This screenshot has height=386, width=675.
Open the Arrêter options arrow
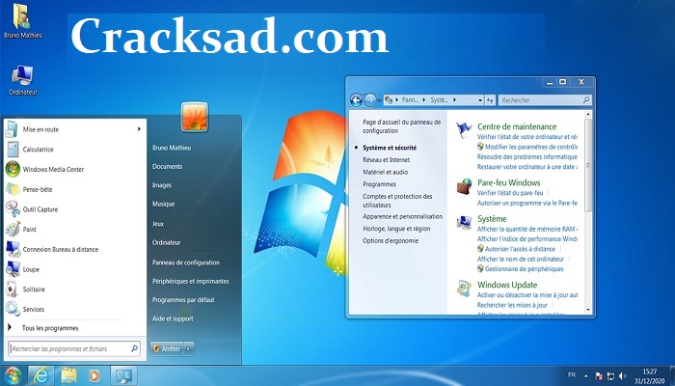coord(189,349)
